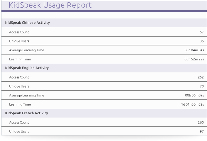
Task: Select the English learning time value 1d 01h 50m 52s
Action: click(x=192, y=104)
